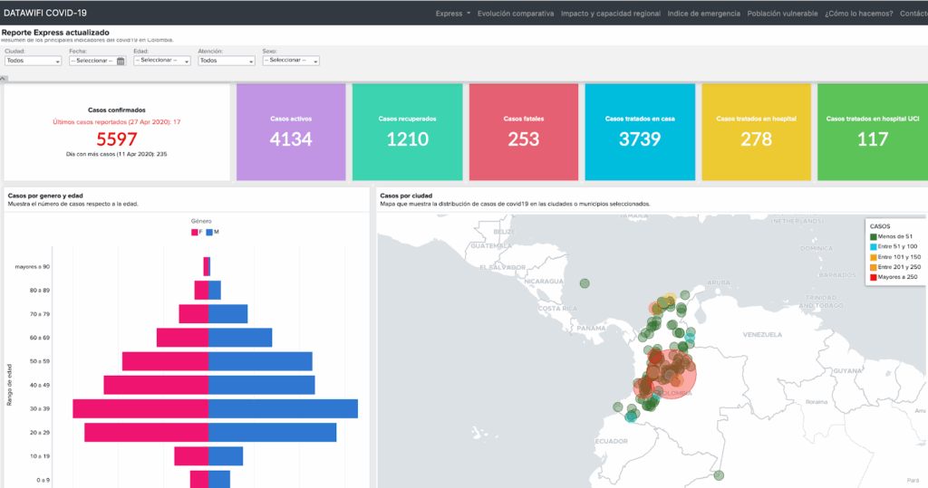This screenshot has width=928, height=488.
Task: Click the F gender legend square
Action: [194, 233]
